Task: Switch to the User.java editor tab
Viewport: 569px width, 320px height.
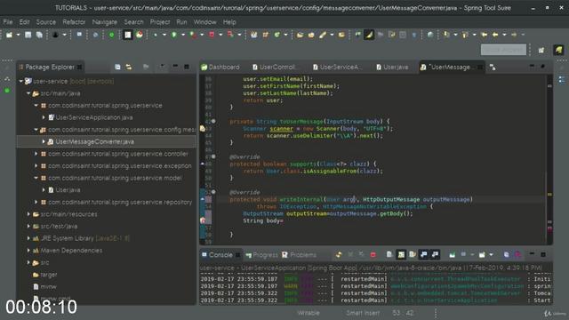Action: coord(392,68)
